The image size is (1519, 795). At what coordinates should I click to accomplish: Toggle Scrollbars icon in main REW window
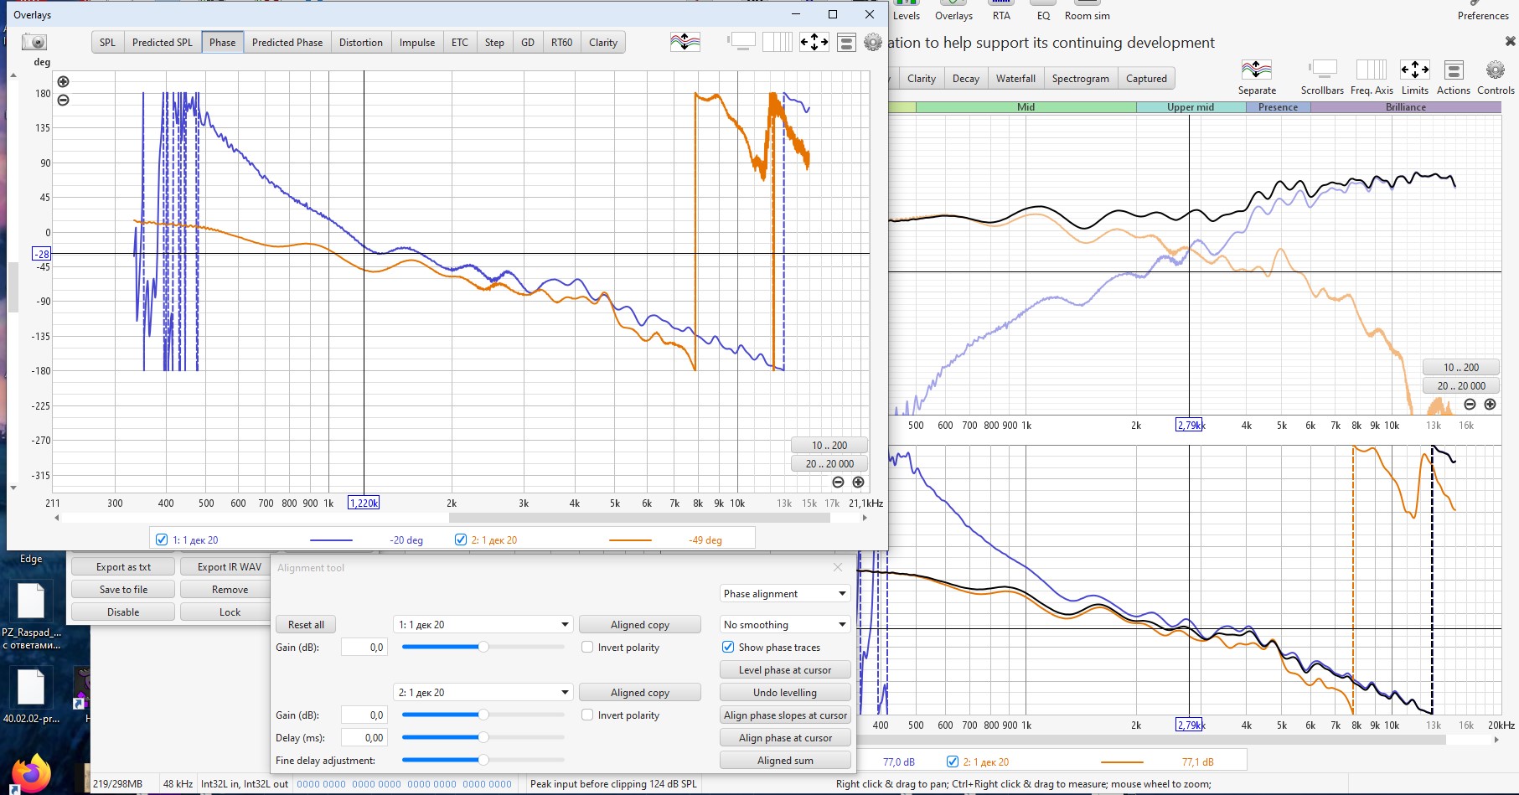pos(1322,76)
